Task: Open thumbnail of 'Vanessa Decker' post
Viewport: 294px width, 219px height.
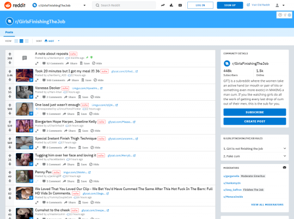Action: 24,92
